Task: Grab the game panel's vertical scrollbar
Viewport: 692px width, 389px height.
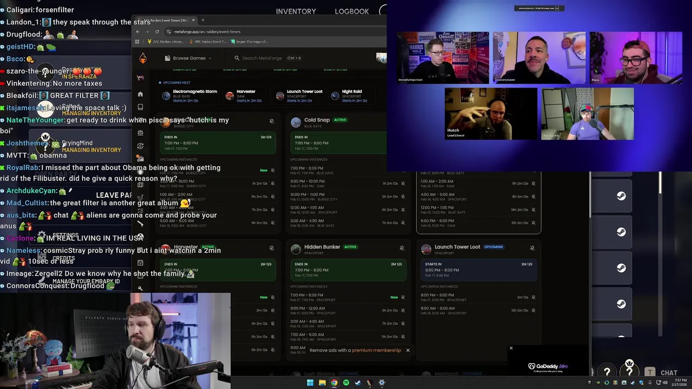Action: pos(660,183)
